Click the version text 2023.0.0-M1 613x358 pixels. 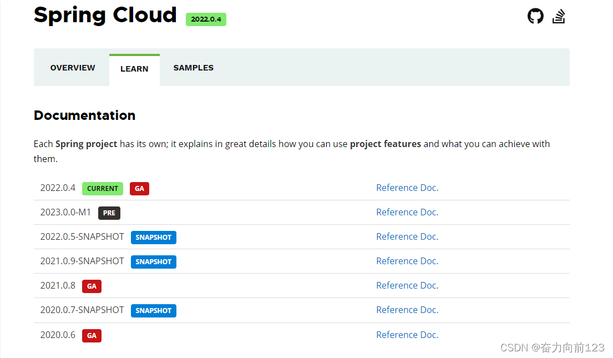65,212
